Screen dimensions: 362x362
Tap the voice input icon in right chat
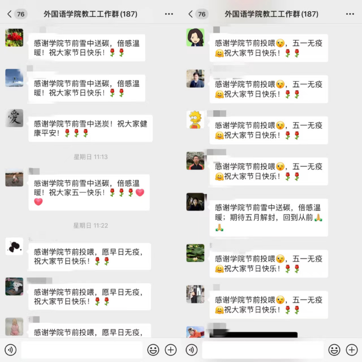pos(192,350)
